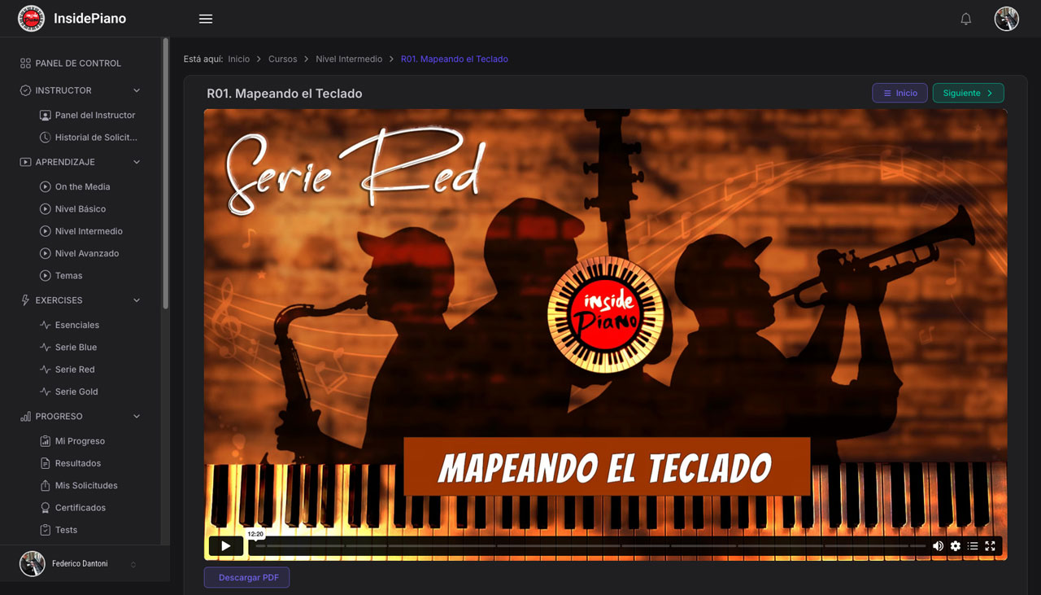Image resolution: width=1041 pixels, height=595 pixels.
Task: Click the sidebar vertical scrollbar
Action: [x=166, y=173]
